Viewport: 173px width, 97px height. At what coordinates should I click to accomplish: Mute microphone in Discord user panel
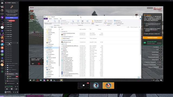click(14, 92)
